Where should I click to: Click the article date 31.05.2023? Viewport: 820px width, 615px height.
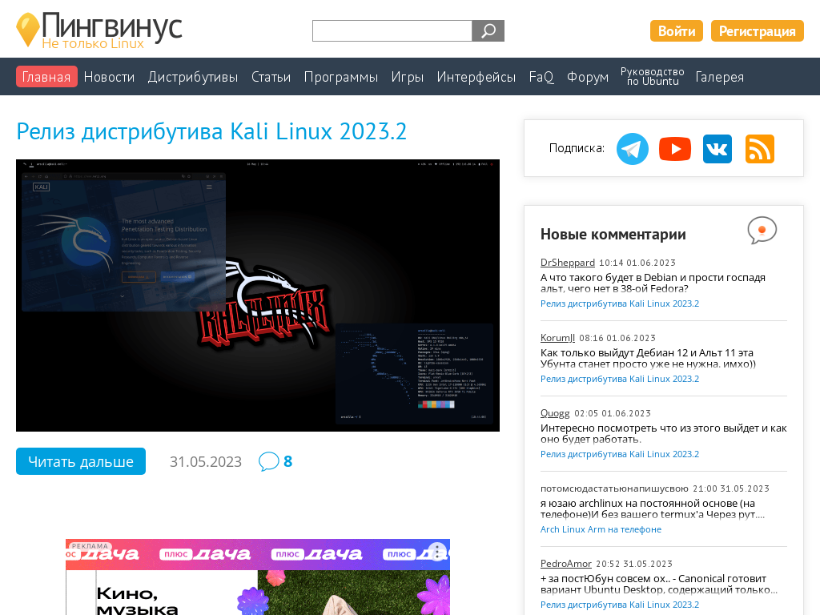tap(206, 462)
